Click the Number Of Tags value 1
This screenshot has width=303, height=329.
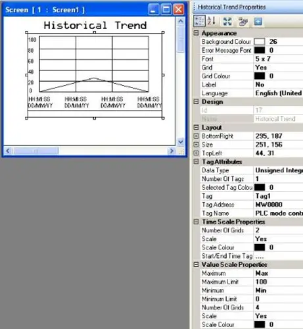(257, 179)
